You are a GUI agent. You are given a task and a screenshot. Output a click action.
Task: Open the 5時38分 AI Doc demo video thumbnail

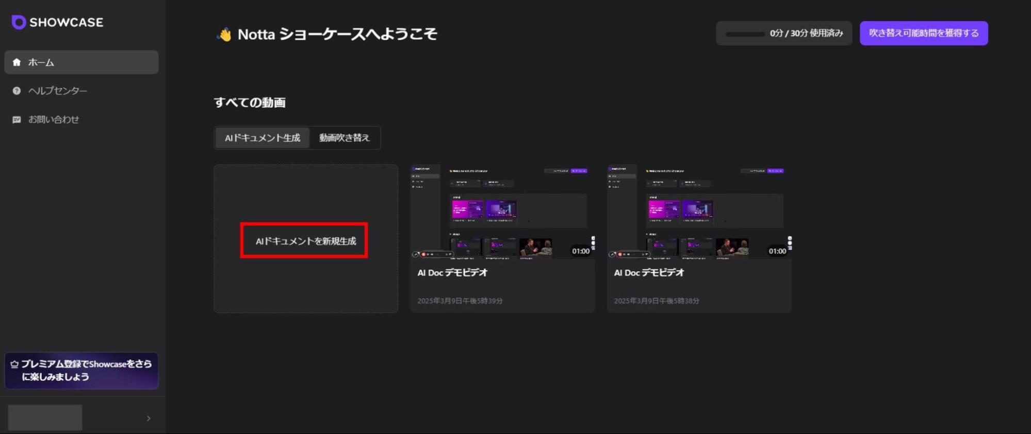click(699, 212)
